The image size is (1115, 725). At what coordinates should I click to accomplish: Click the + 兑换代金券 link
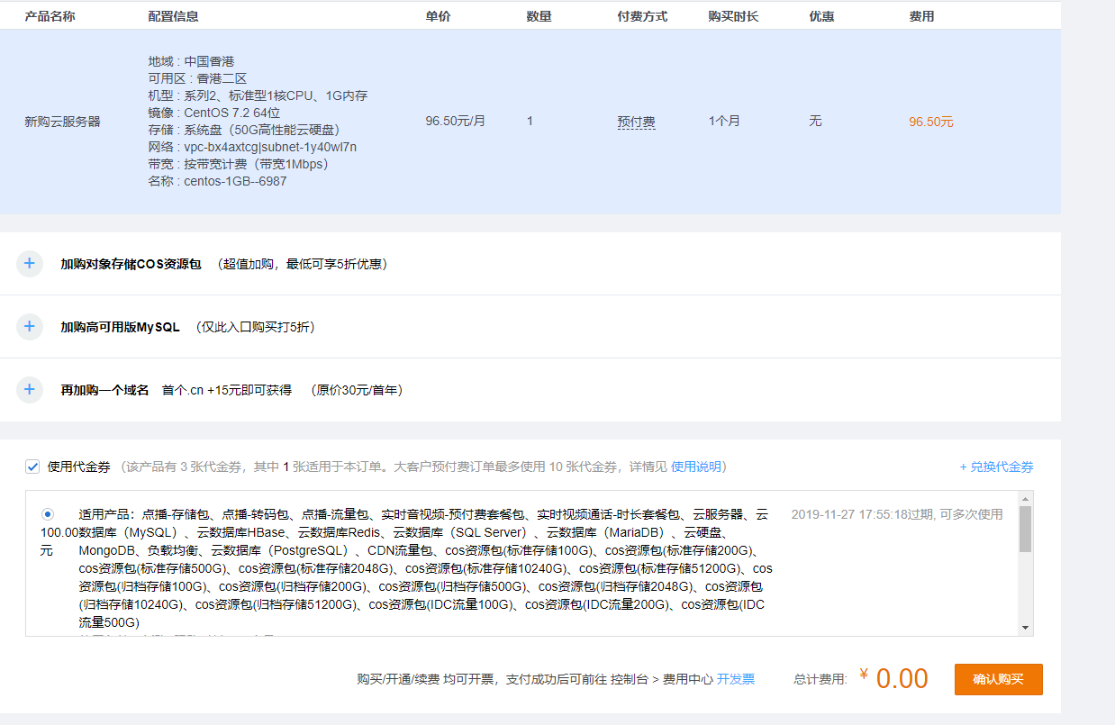(x=996, y=467)
